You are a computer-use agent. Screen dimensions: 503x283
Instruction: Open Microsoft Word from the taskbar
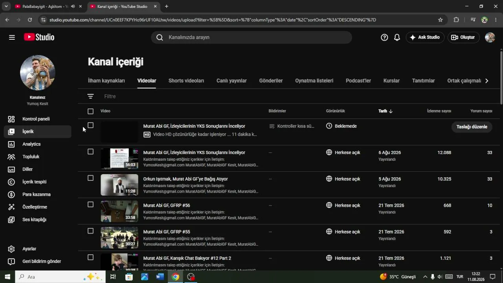click(160, 277)
